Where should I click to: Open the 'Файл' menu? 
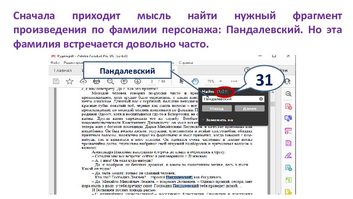click(x=55, y=63)
